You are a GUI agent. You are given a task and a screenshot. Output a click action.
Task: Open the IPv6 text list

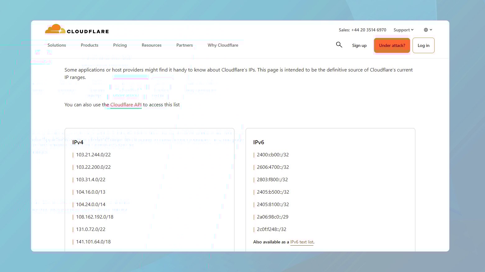pyautogui.click(x=302, y=242)
